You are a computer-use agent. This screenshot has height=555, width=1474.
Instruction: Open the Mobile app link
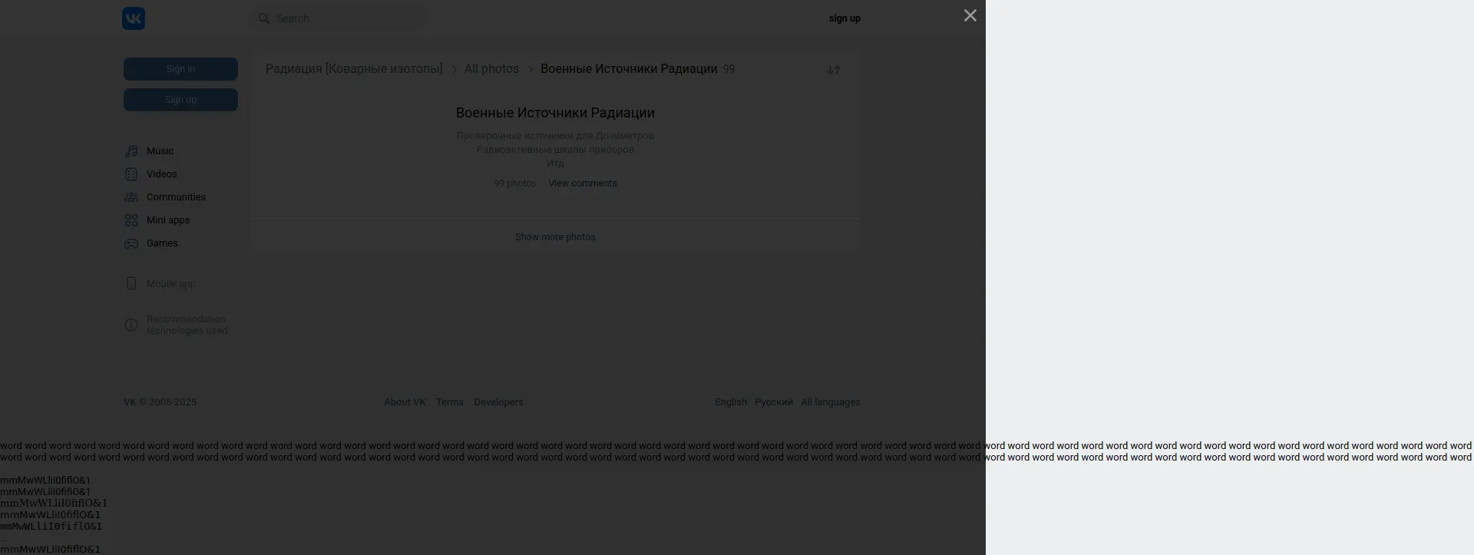click(170, 284)
